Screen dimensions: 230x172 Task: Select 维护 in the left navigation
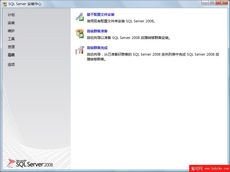(11, 31)
